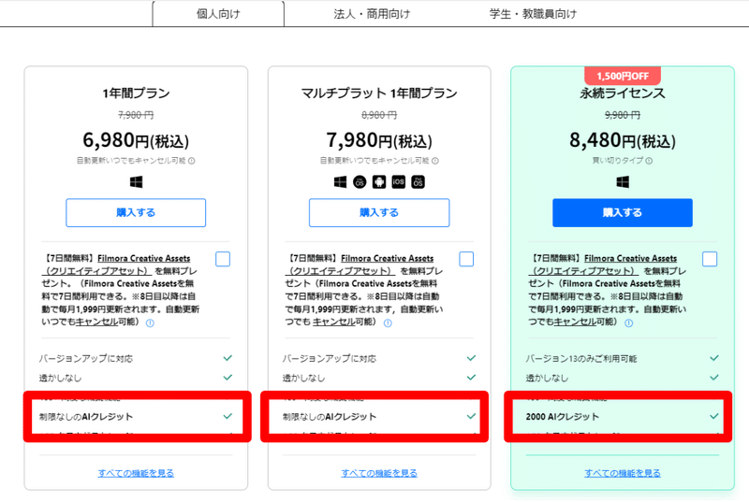Click the blue info icon after キャンセル可能 in 永続ライセンス
Screen dimensions: 749x502
[628, 323]
